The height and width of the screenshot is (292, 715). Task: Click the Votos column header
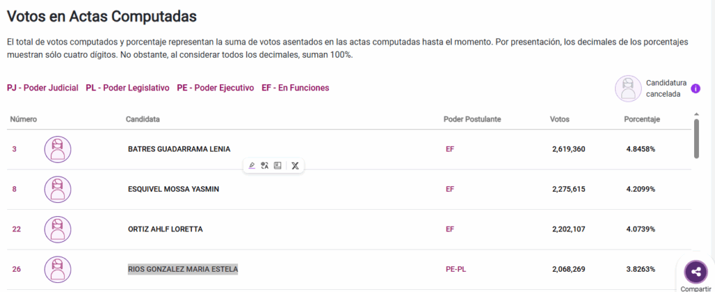pos(560,119)
